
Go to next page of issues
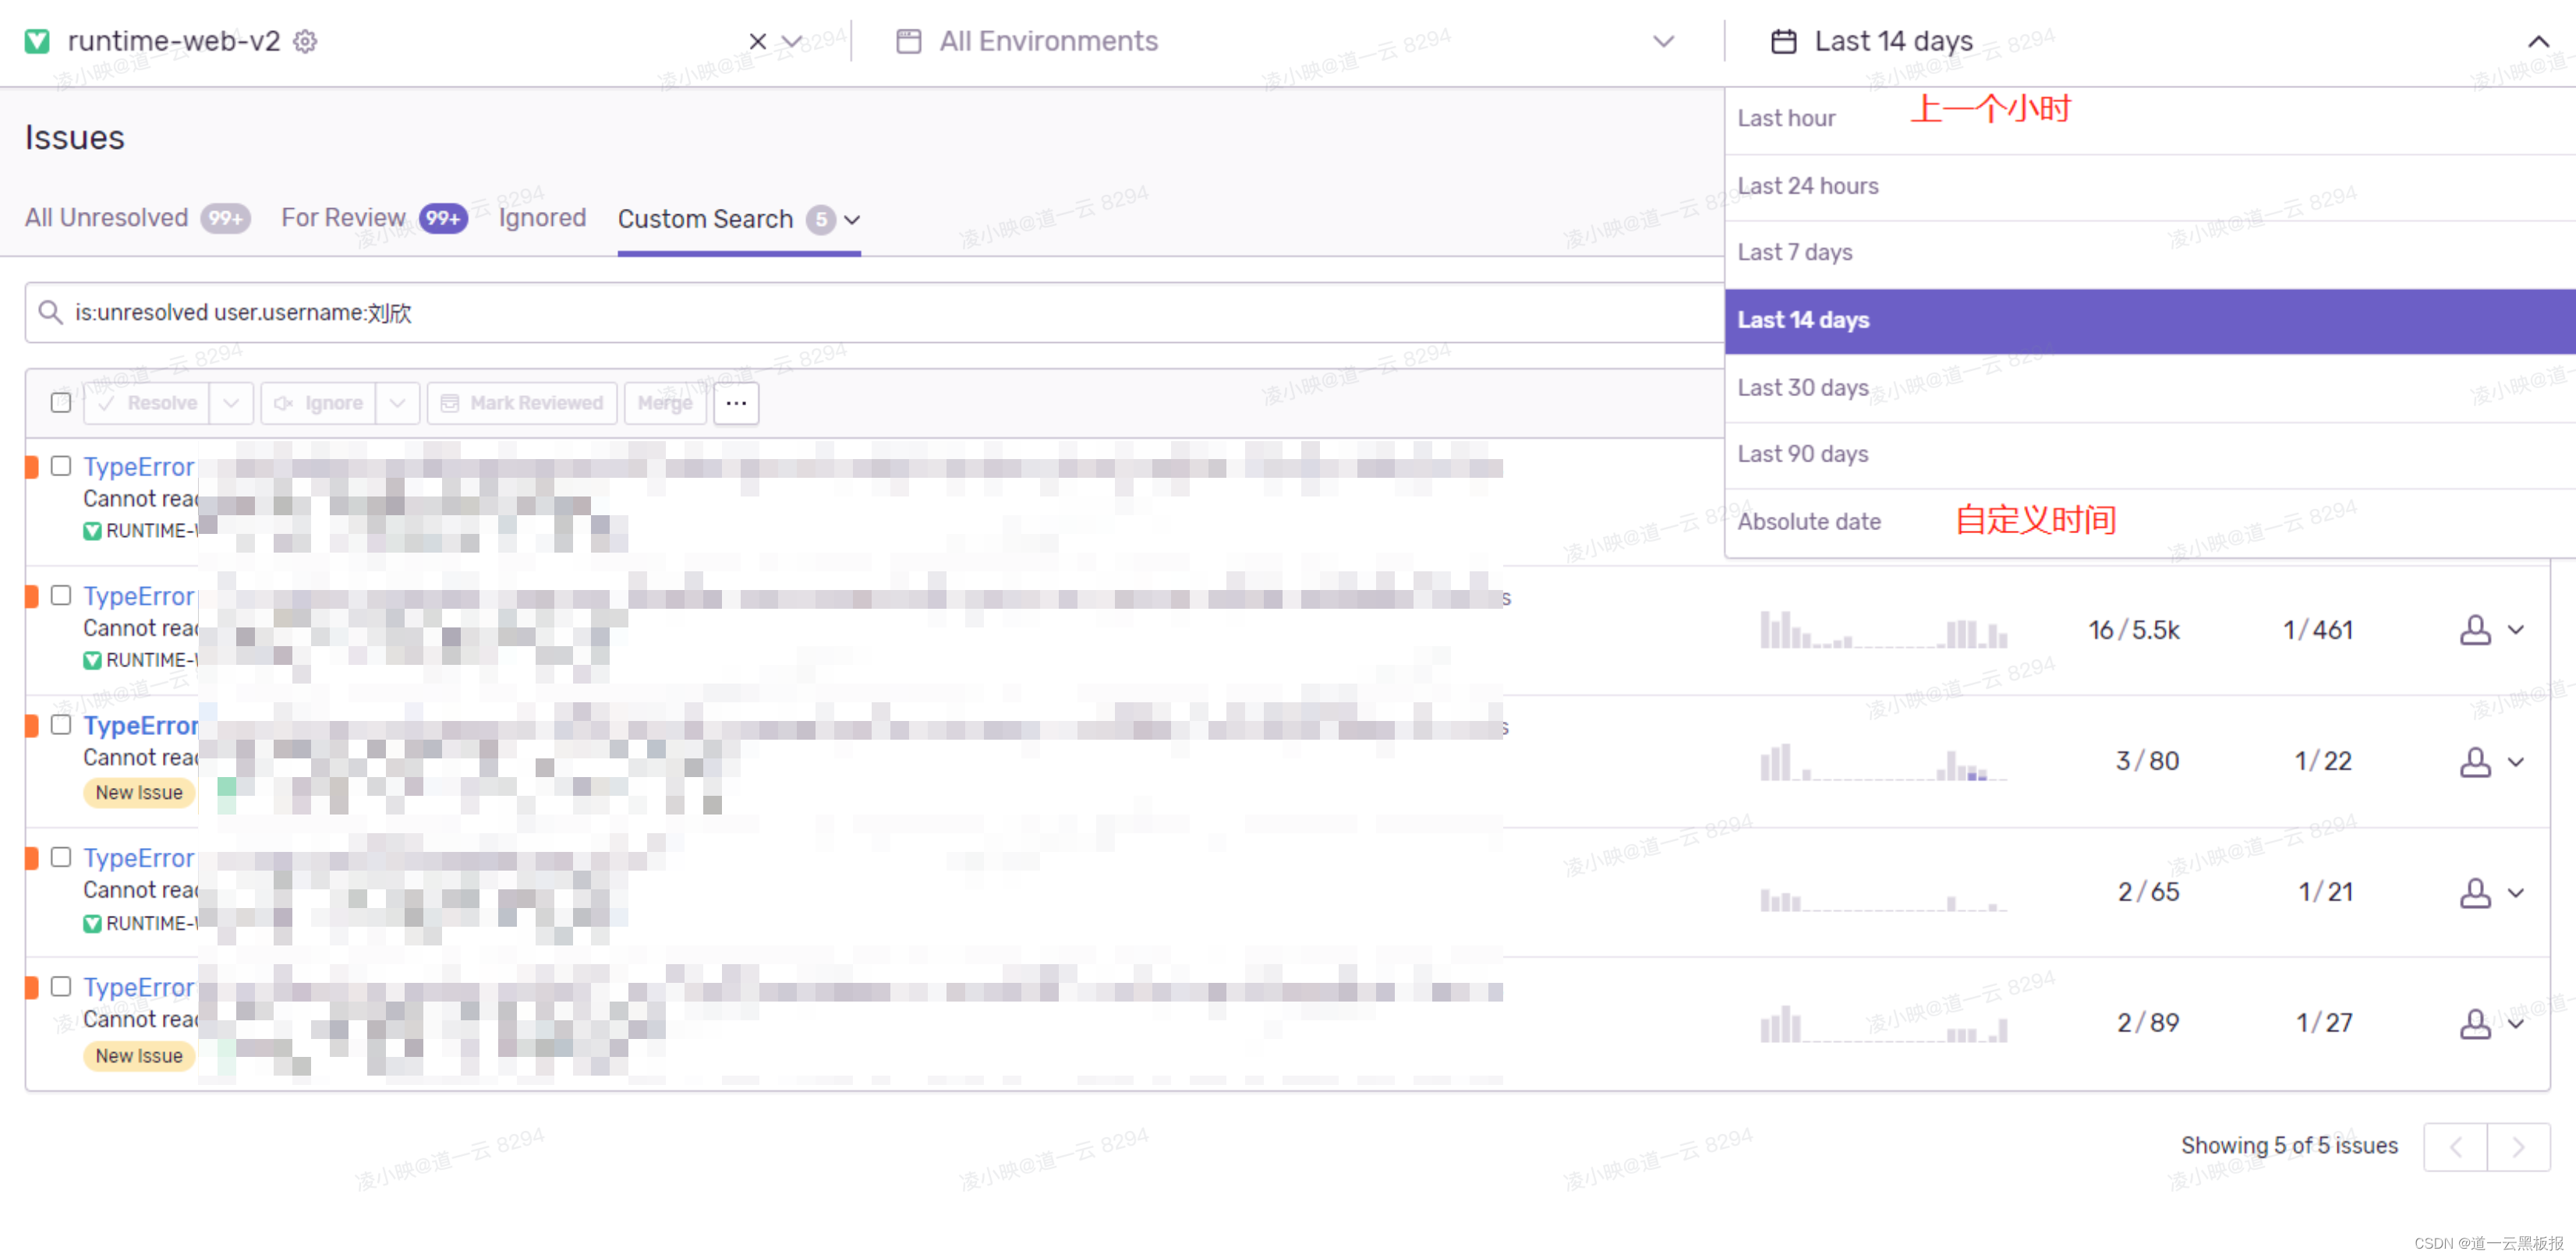coord(2517,1147)
